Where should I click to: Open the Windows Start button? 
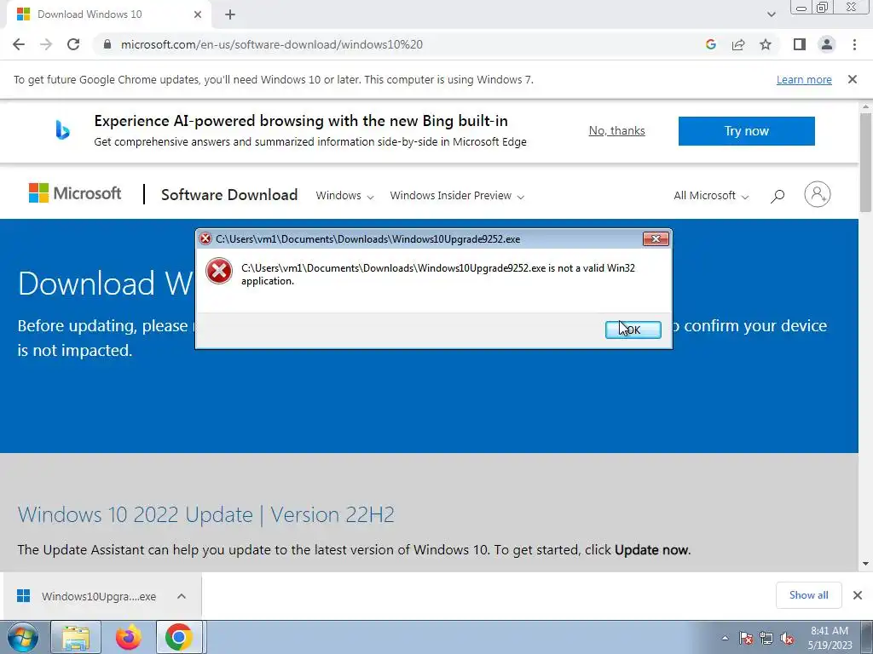[23, 637]
